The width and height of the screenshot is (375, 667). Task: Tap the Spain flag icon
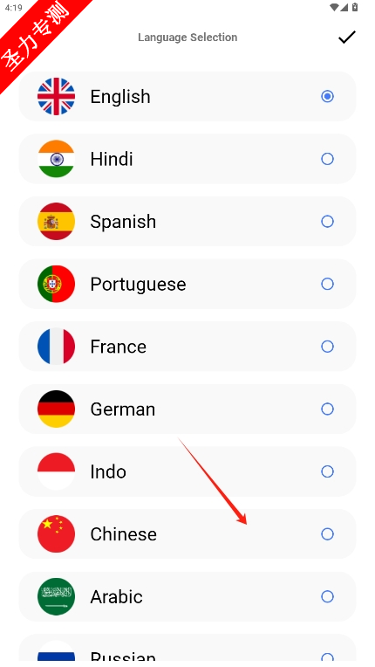tap(56, 221)
